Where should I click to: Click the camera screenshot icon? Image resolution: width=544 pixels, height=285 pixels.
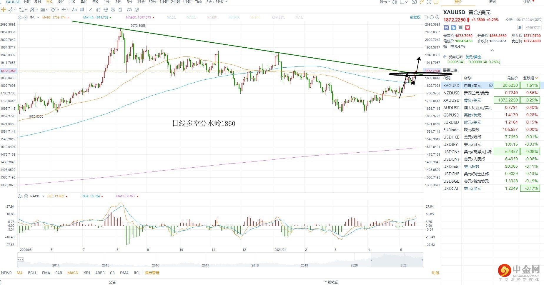point(414,2)
